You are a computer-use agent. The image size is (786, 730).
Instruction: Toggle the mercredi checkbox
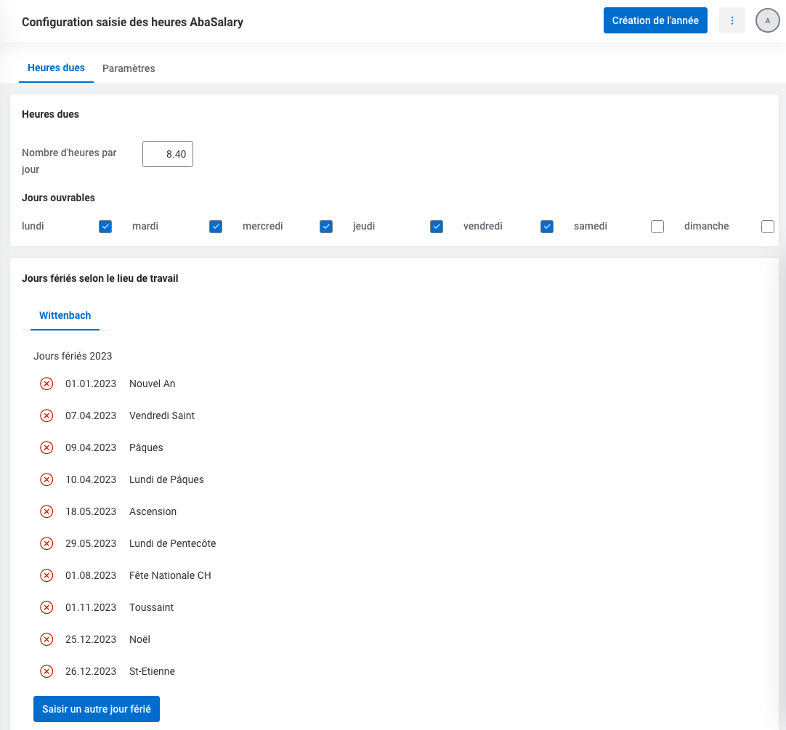326,227
